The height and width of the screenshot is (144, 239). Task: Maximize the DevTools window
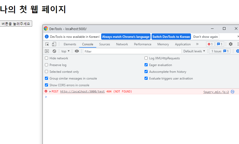click(224, 28)
